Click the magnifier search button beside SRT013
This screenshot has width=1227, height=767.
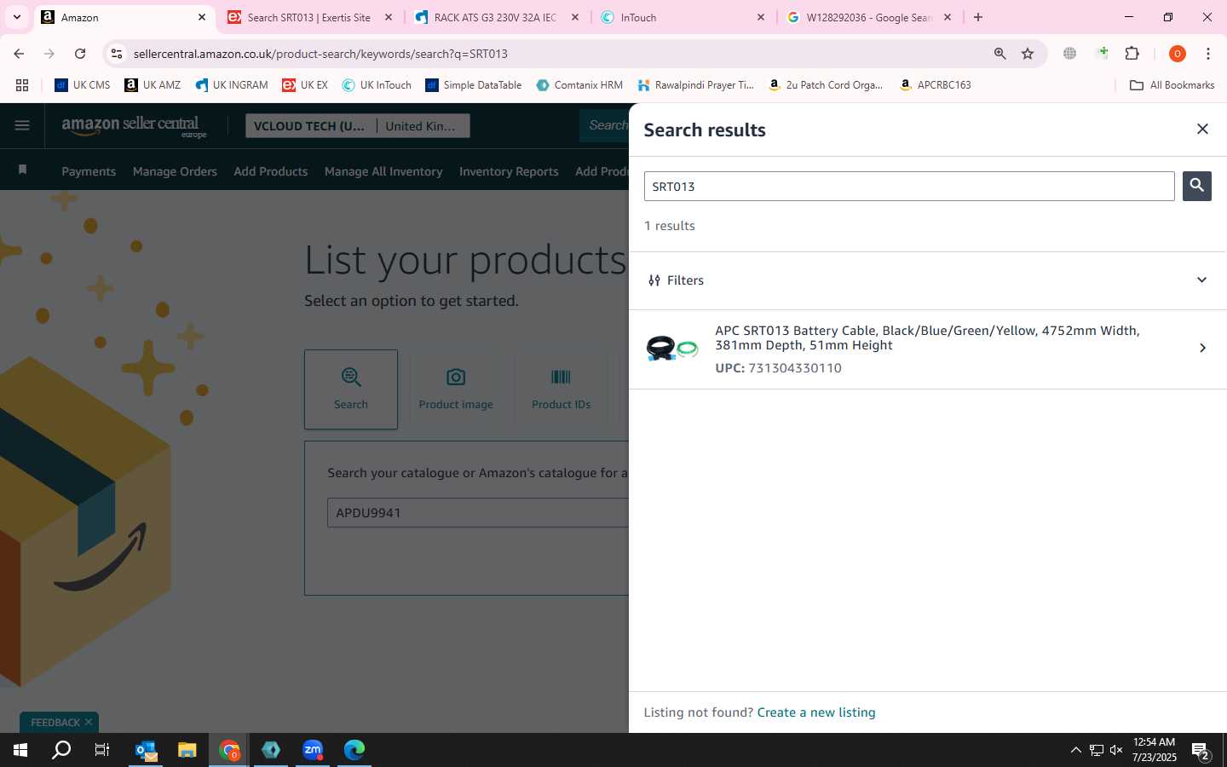point(1196,186)
